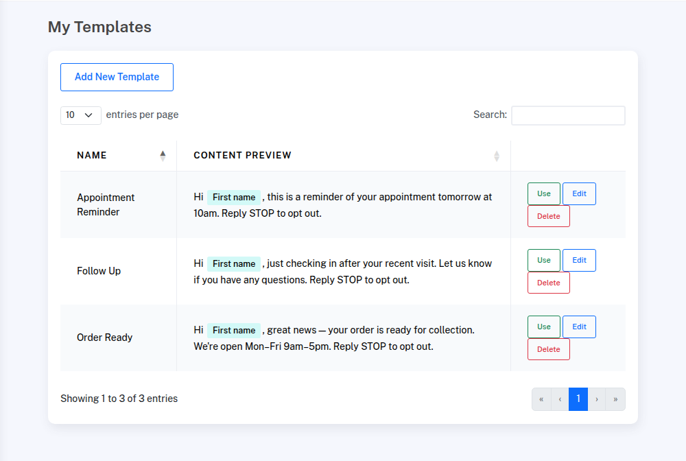Use the Appointment Reminder template
Viewport: 686px width, 461px height.
[543, 194]
